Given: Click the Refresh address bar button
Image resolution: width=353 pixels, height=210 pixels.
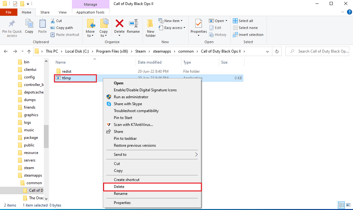Looking at the screenshot, I should click(277, 51).
